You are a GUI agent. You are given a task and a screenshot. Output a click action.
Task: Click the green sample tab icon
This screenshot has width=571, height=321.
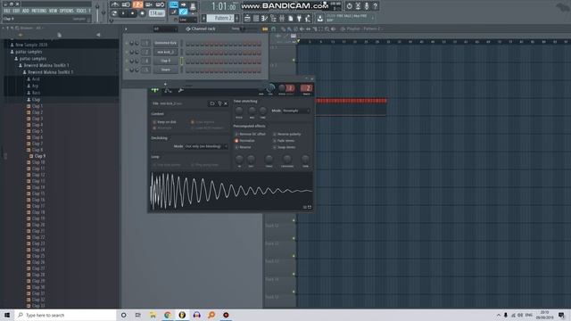(x=155, y=90)
